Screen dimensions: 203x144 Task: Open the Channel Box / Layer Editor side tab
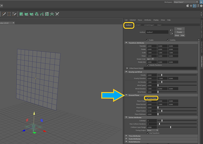202,29
